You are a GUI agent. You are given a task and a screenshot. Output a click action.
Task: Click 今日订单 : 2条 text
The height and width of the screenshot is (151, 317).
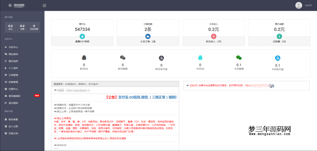click(x=148, y=41)
